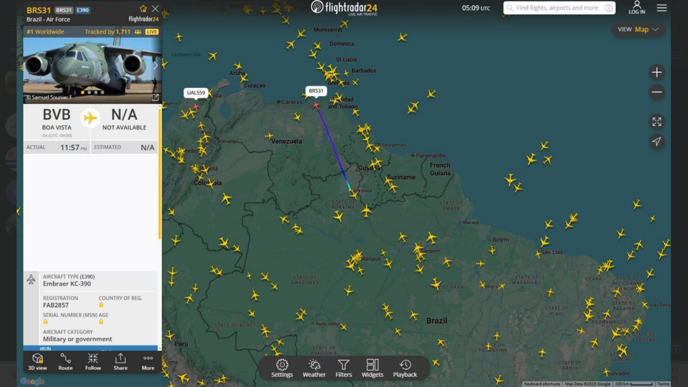Click the BVB Boa Vista origin airport
Screen dimensions: 688x387
coord(56,119)
